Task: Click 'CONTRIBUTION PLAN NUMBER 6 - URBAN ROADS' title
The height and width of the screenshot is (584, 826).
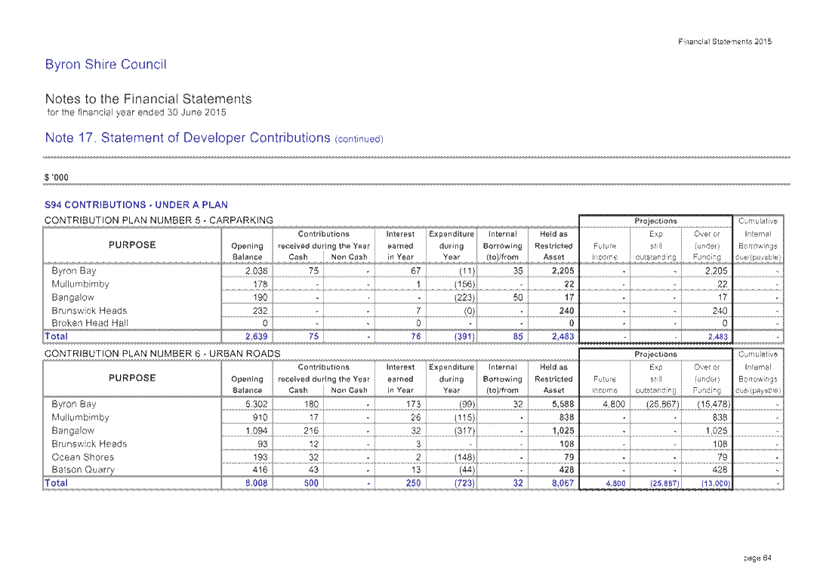Action: (x=162, y=353)
